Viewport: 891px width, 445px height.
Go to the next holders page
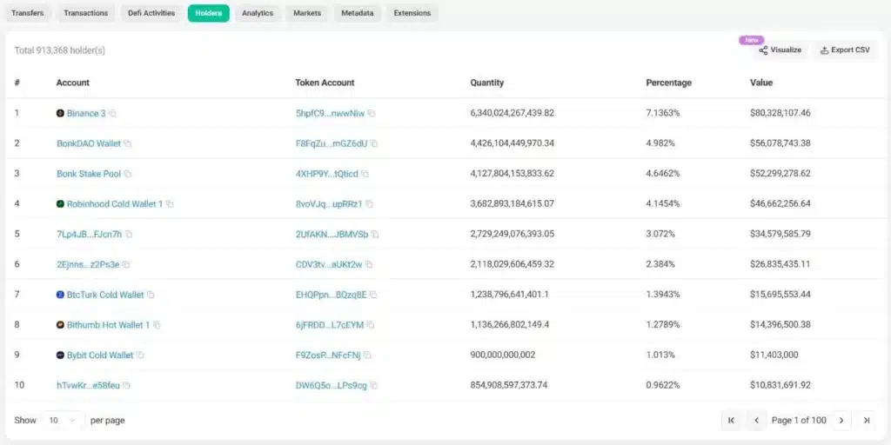coord(841,420)
